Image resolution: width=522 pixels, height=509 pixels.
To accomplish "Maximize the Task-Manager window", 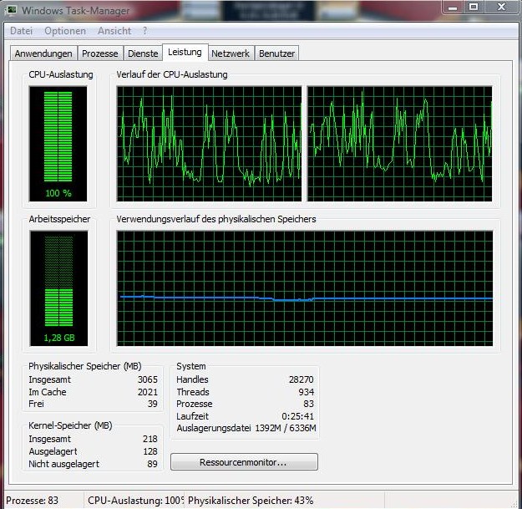I will [x=474, y=7].
